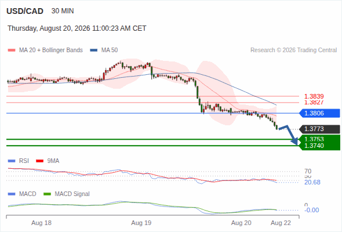Click the Aug 19 date on time axis
Image resolution: width=342 pixels, height=232 pixels.
tap(141, 223)
